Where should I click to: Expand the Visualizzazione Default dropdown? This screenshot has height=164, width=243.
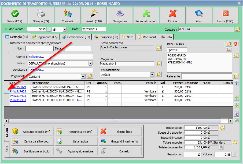tap(152, 75)
